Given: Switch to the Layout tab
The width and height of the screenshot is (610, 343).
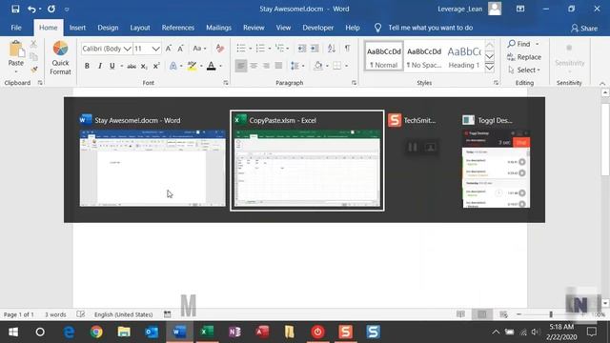Looking at the screenshot, I should (140, 28).
